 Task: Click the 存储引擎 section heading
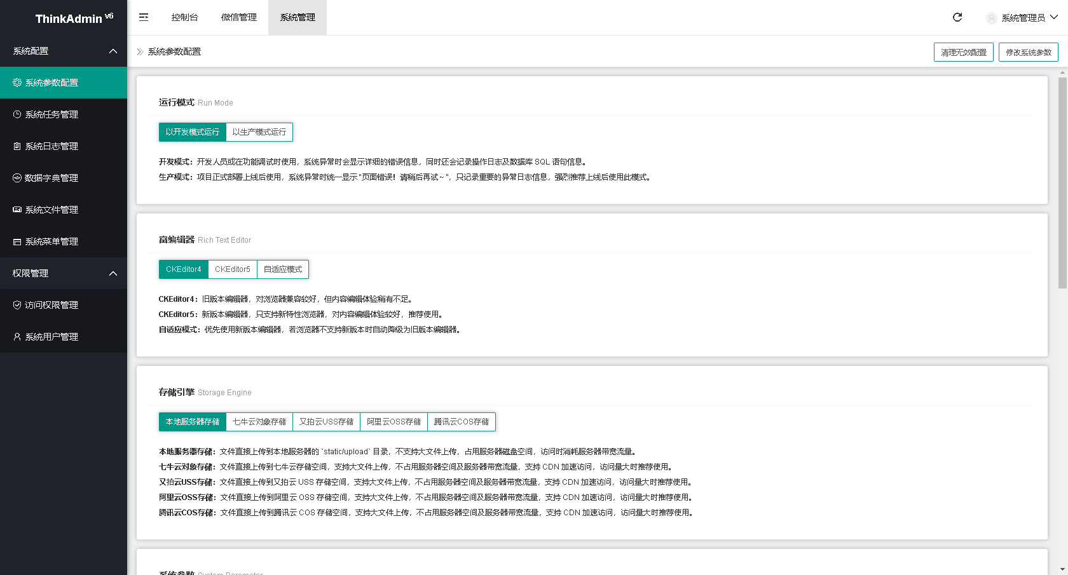click(177, 392)
